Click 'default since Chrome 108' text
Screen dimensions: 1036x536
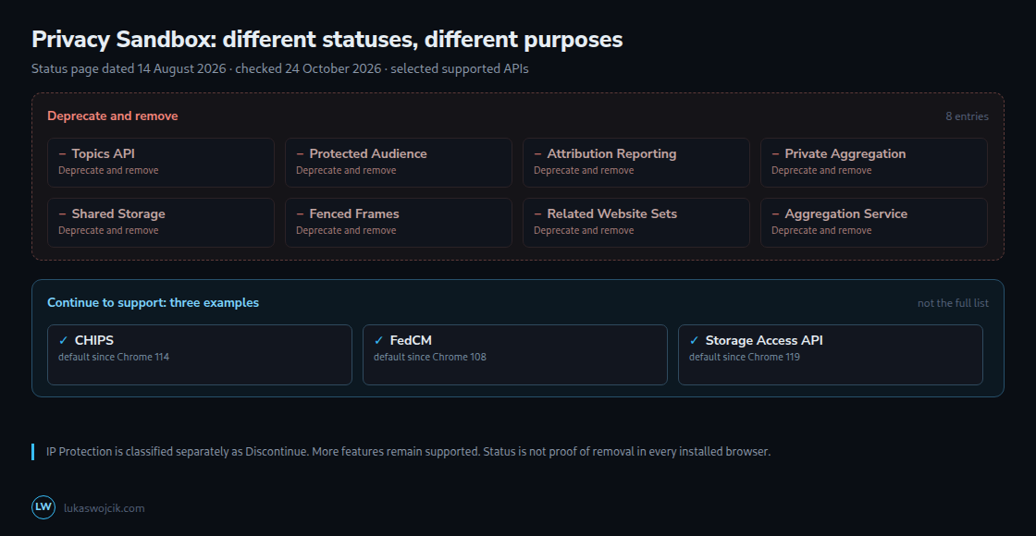point(430,357)
